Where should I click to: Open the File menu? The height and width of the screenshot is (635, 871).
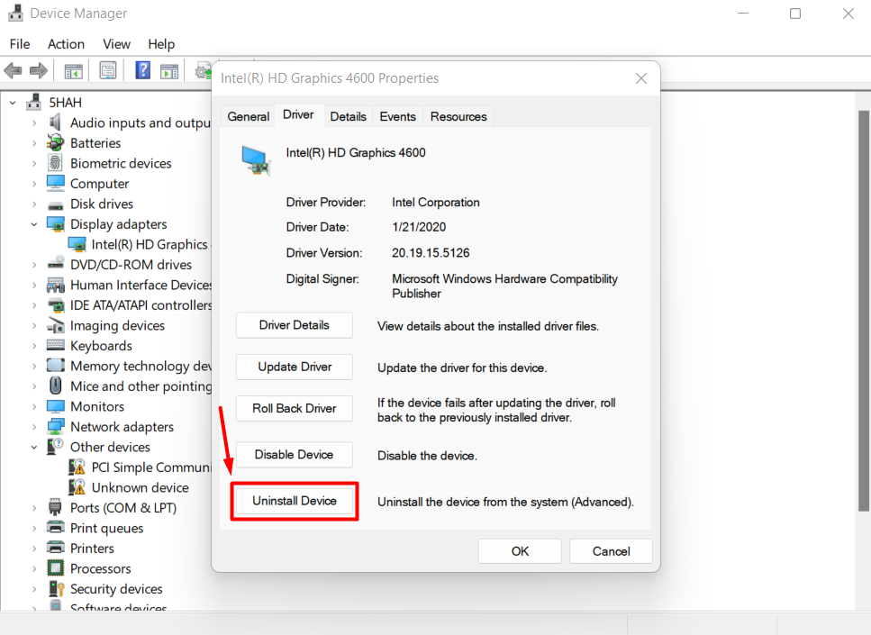pos(20,44)
